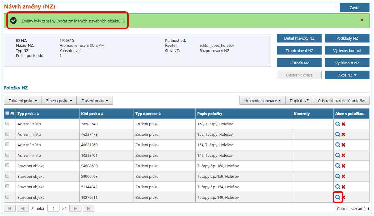Select checkbox for Stavební objekt 89906098

(x=7, y=176)
